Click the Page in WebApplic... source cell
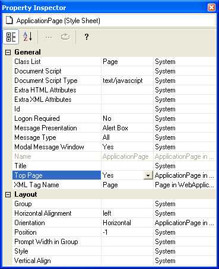Image resolution: width=219 pixels, height=269 pixels. 185,185
